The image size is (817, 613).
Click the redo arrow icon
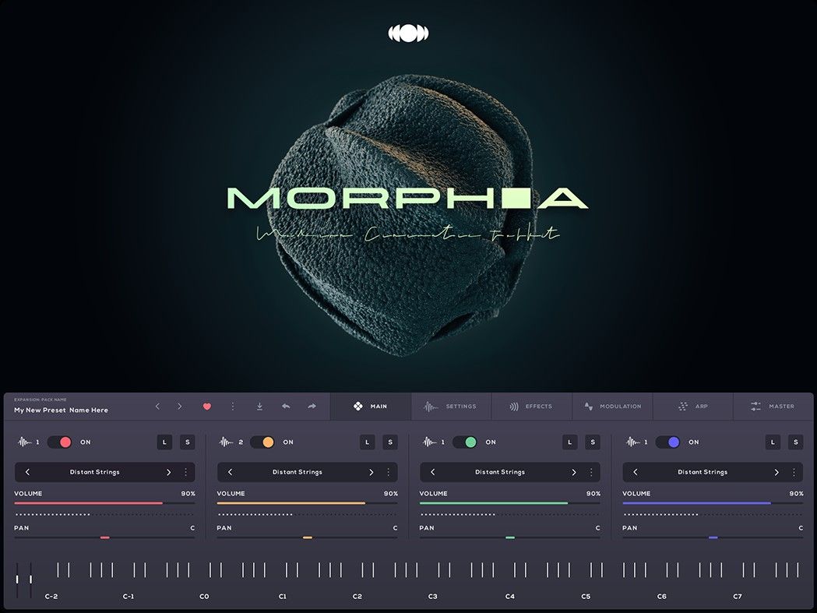pyautogui.click(x=312, y=407)
